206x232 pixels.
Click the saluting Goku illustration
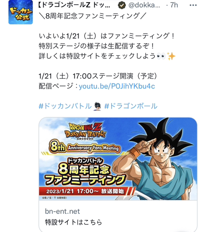point(155,159)
